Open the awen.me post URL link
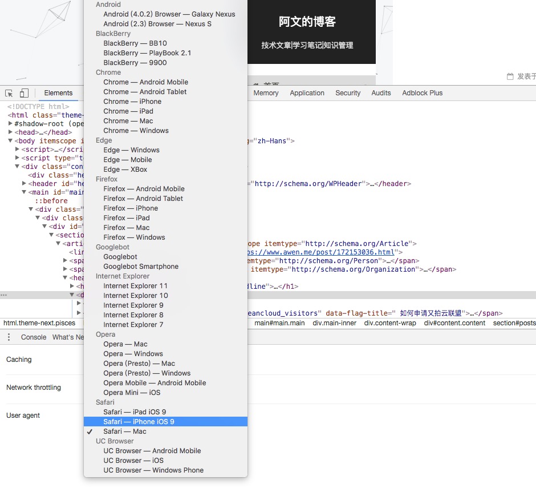This screenshot has height=492, width=536. pos(321,252)
